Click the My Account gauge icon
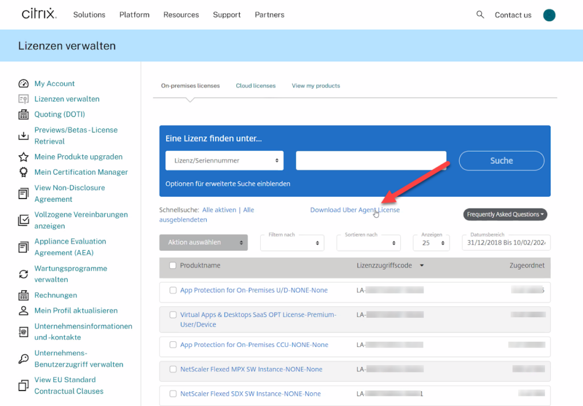 [23, 84]
